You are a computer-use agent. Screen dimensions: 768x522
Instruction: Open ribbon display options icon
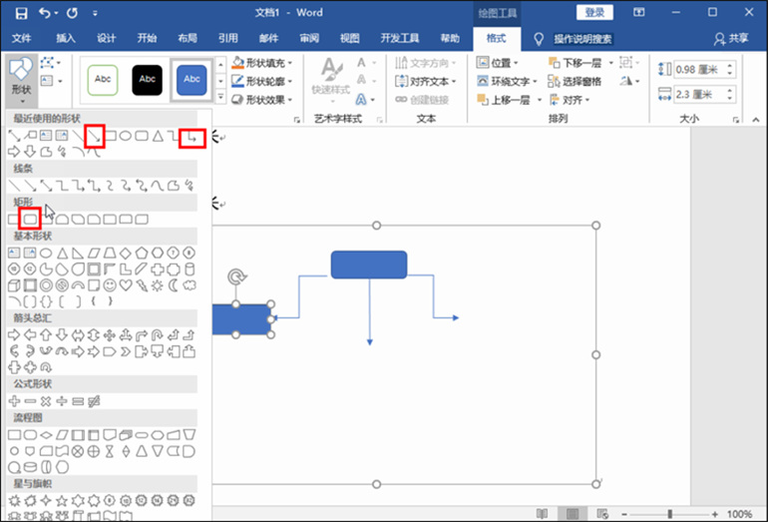click(639, 12)
